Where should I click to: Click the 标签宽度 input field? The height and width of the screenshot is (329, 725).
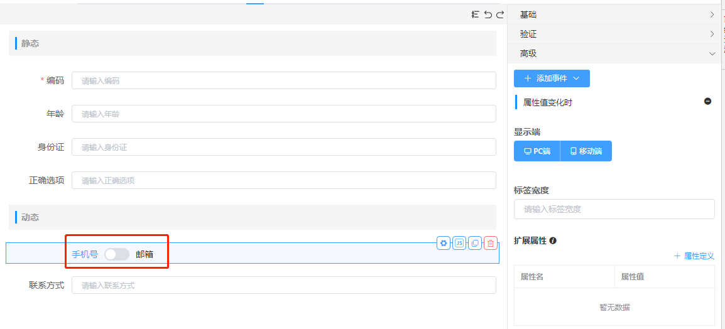(x=614, y=209)
